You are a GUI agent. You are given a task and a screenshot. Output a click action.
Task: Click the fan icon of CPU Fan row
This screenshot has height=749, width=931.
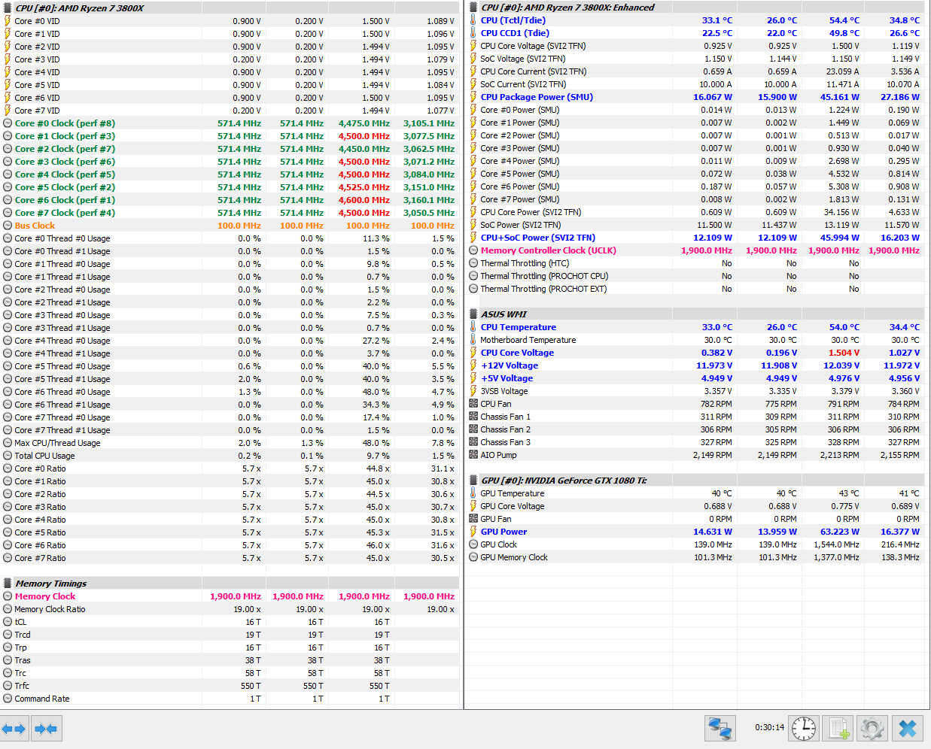(473, 404)
